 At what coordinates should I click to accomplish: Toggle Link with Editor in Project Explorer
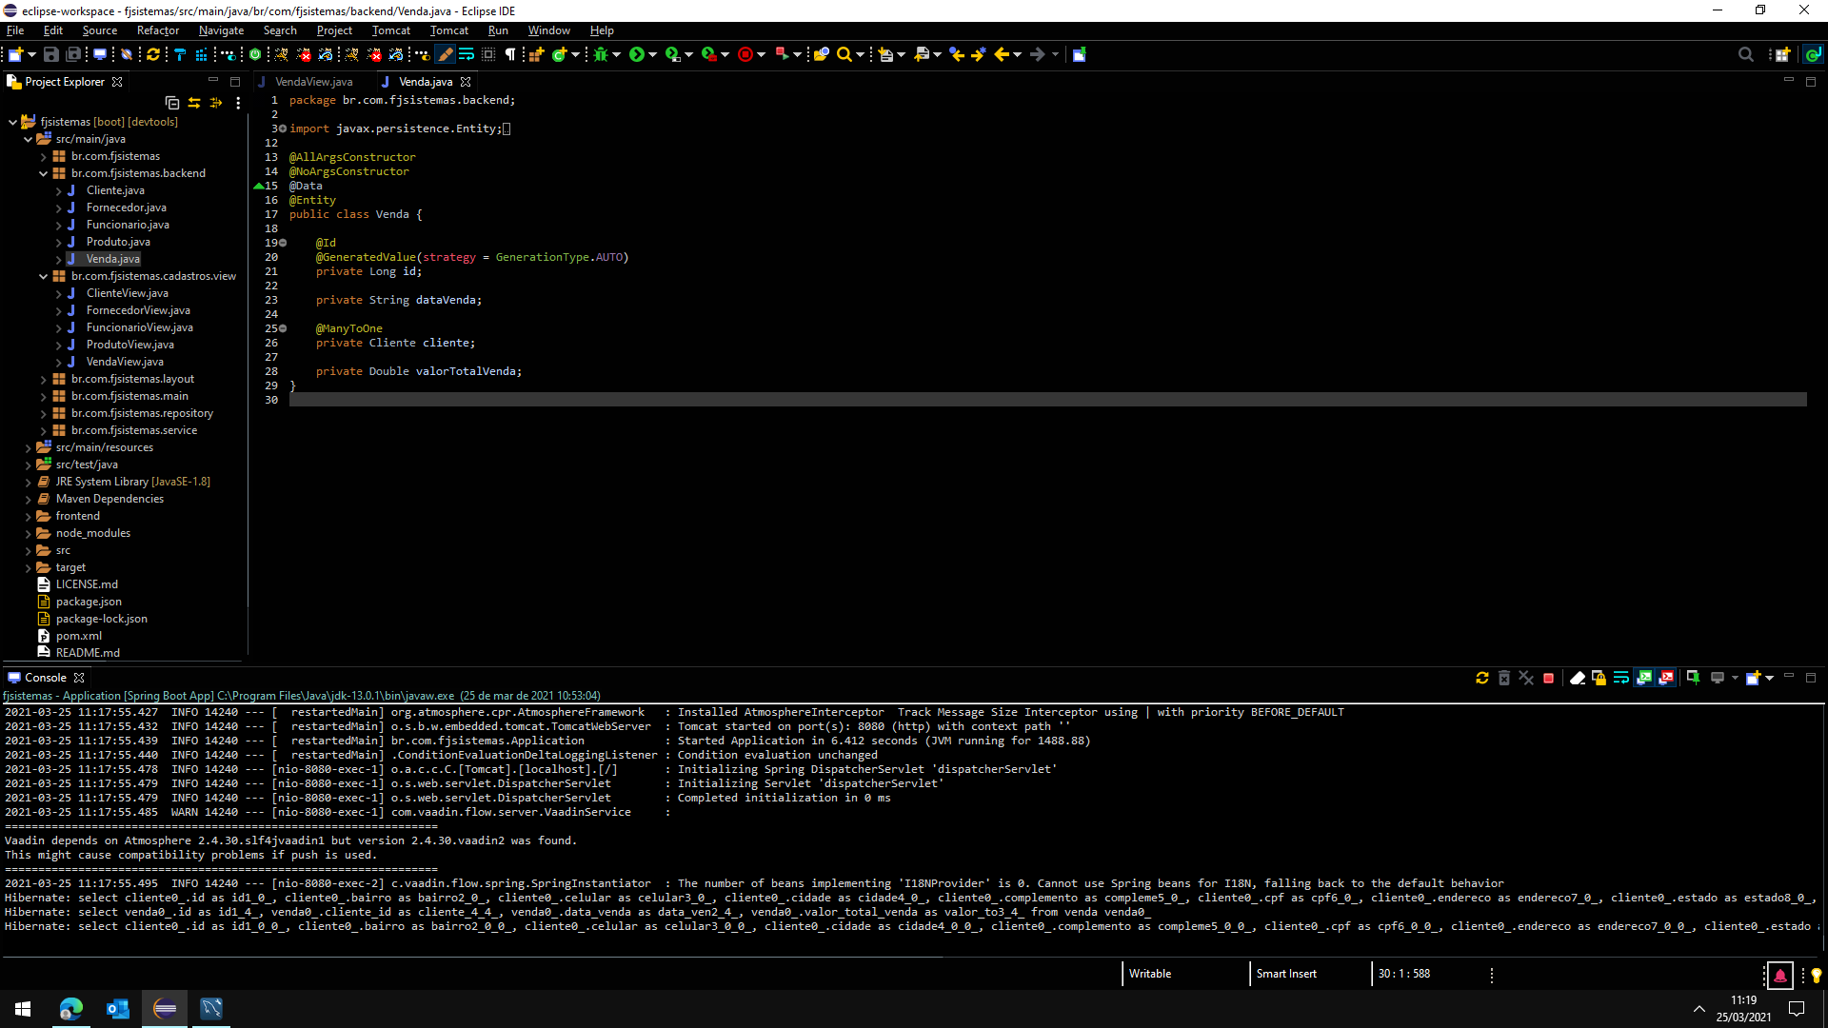tap(194, 103)
